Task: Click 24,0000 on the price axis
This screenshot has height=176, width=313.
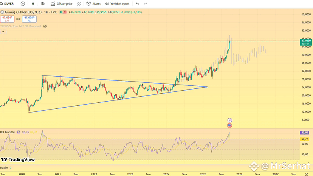Action: pyautogui.click(x=306, y=87)
